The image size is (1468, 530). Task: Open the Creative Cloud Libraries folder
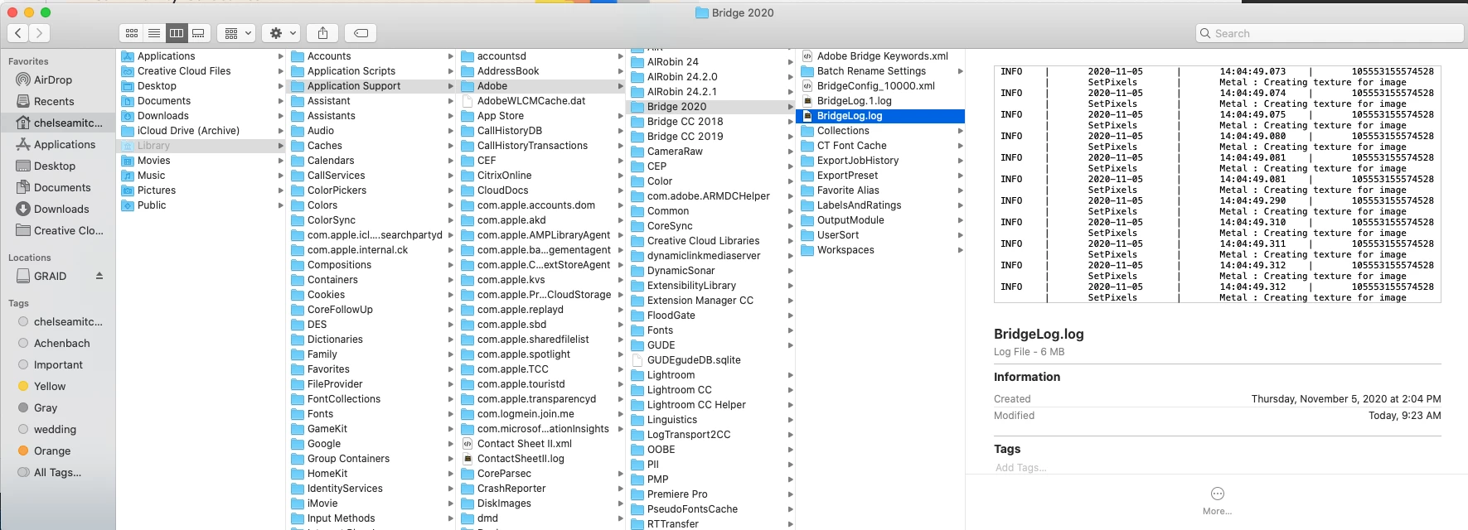click(x=712, y=241)
